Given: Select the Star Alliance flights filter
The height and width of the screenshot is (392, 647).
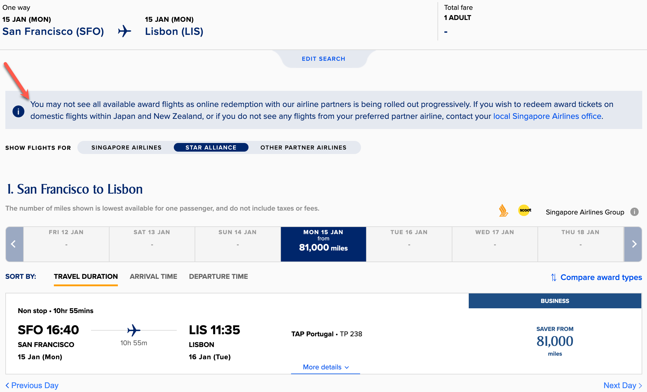Looking at the screenshot, I should coord(211,147).
